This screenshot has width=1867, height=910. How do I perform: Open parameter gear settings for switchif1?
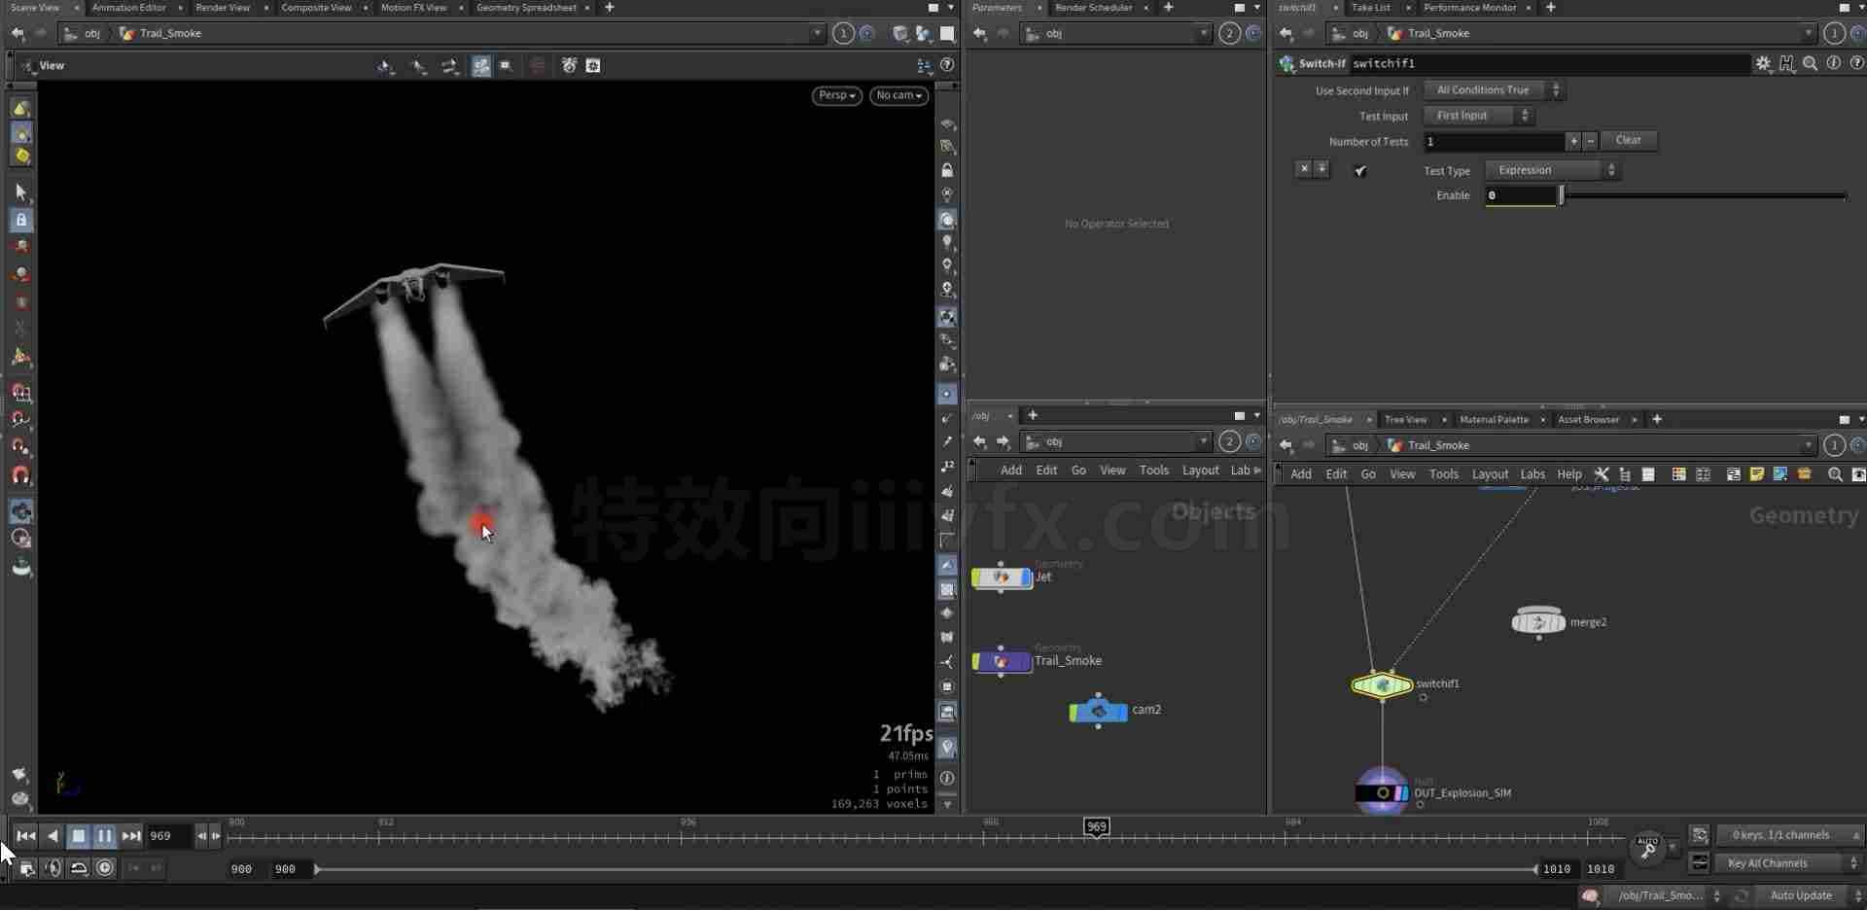pyautogui.click(x=1763, y=63)
